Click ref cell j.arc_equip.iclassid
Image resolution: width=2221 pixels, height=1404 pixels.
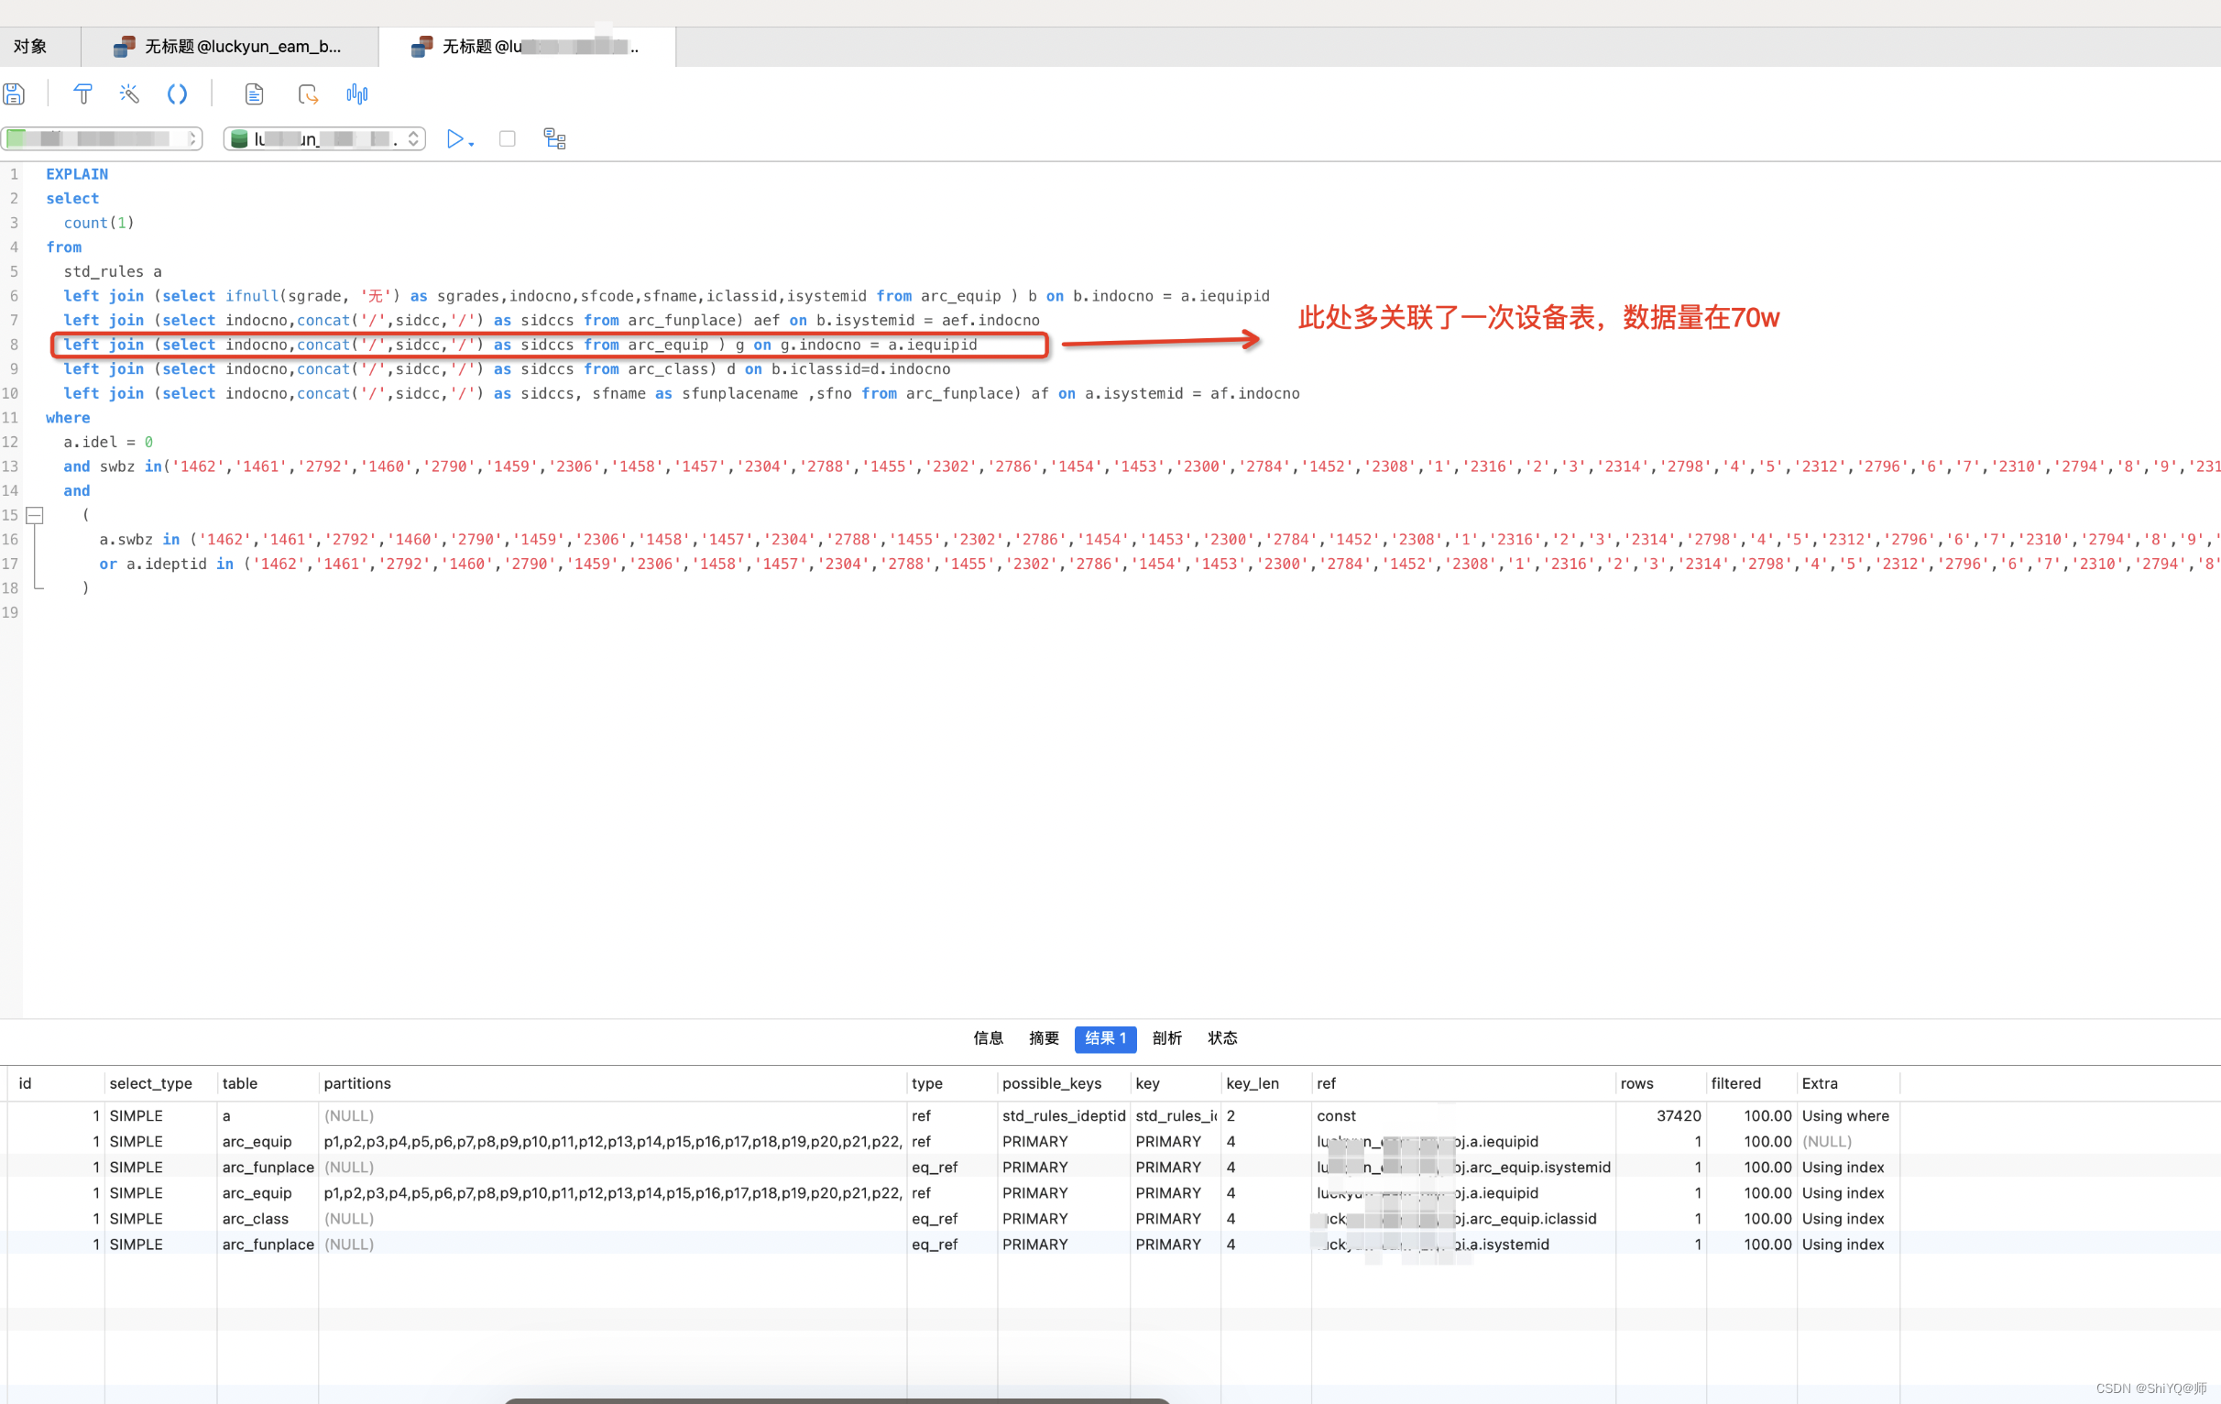1463,1219
